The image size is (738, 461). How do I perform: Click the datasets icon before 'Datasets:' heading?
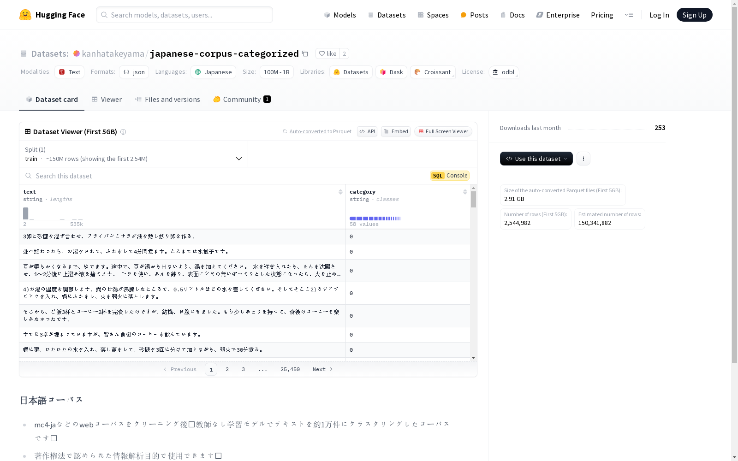click(x=24, y=53)
